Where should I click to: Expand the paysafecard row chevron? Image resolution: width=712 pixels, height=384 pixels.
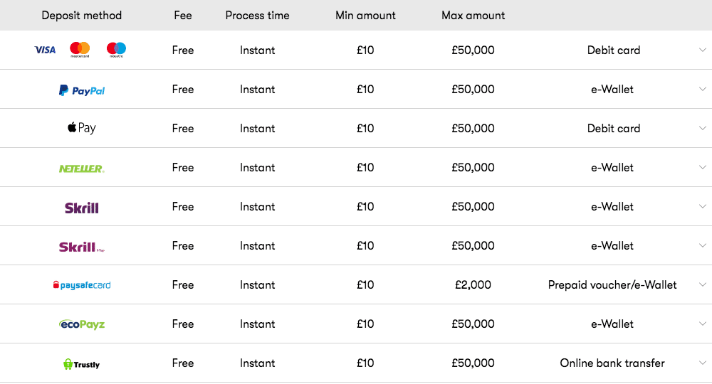click(x=703, y=284)
